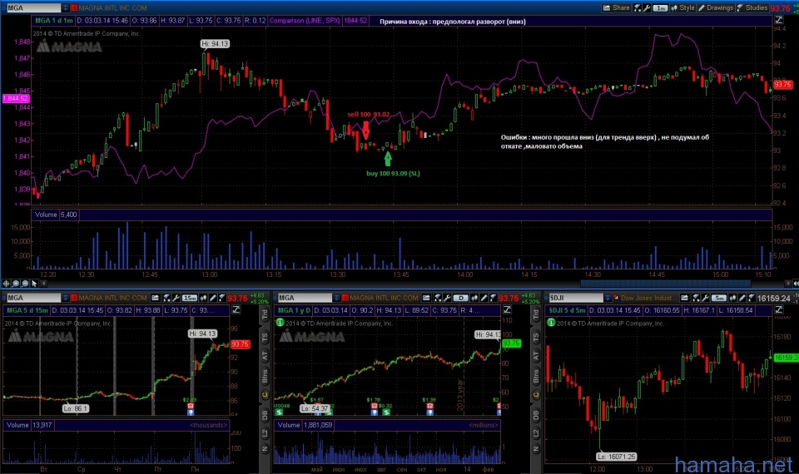Open wrench settings in $DJI chart
799x474 pixels.
706,298
